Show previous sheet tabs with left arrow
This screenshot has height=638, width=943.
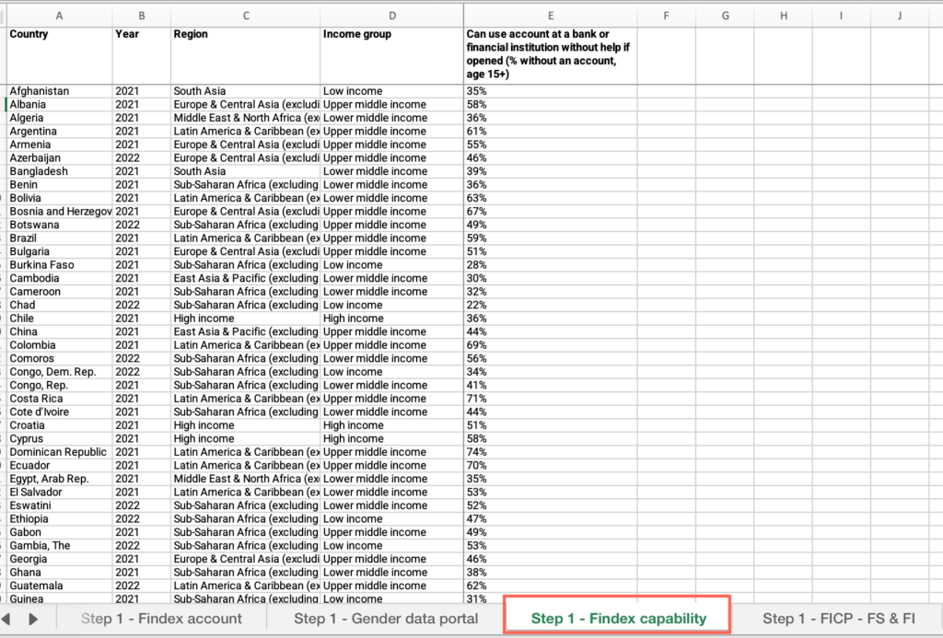tap(6, 619)
